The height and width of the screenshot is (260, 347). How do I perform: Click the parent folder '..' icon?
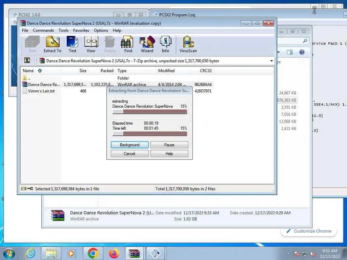pyautogui.click(x=24, y=78)
